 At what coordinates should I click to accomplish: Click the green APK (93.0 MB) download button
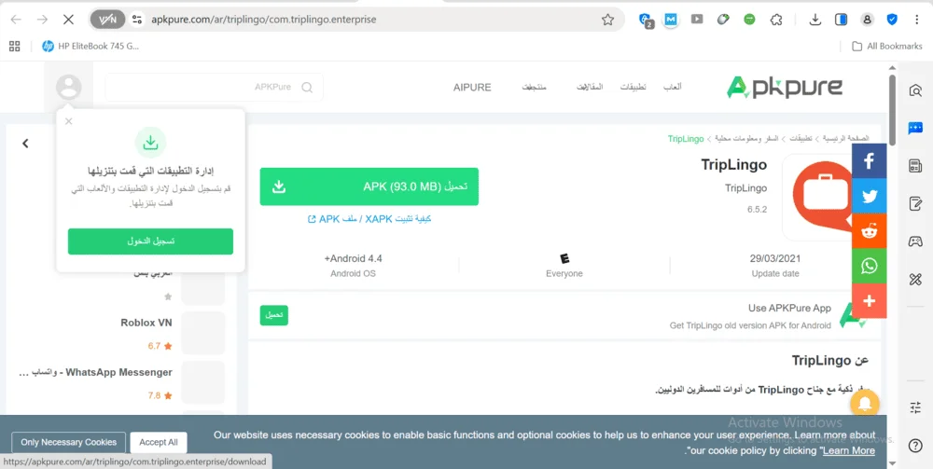point(369,186)
